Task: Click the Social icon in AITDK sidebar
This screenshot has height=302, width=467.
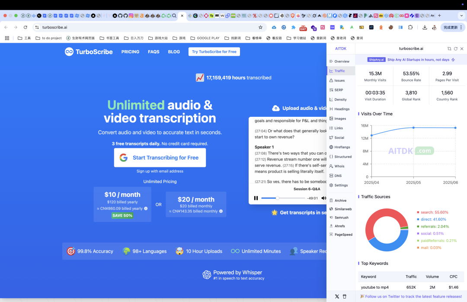Action: 331,138
